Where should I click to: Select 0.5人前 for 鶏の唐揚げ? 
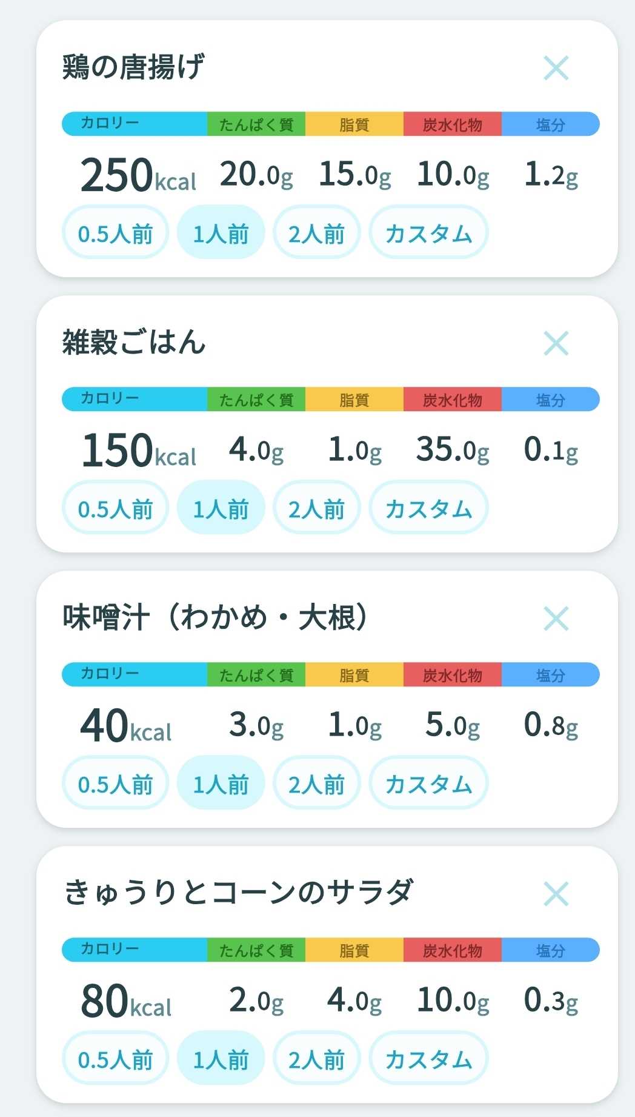pyautogui.click(x=115, y=232)
